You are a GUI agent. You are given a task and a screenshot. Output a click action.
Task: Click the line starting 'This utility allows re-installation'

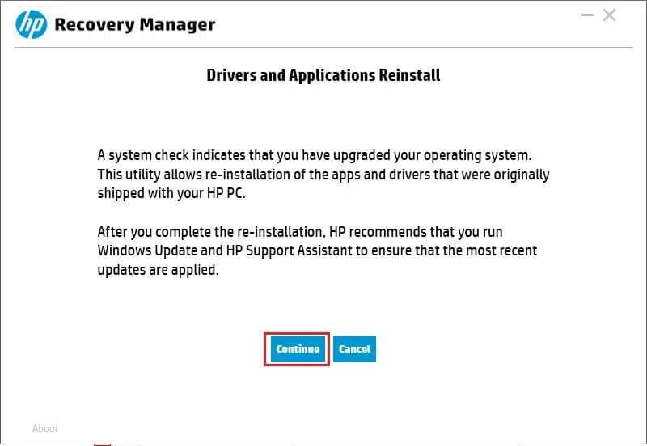[323, 175]
